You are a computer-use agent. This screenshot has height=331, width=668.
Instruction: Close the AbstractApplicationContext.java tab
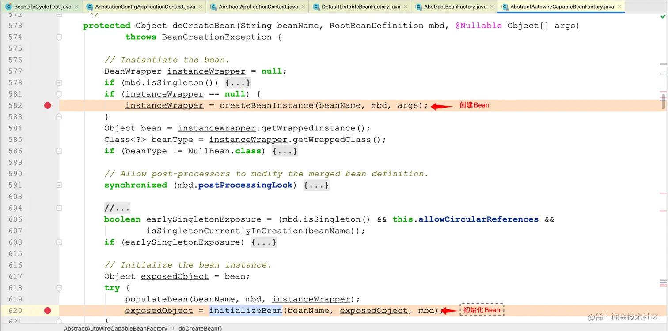[304, 7]
